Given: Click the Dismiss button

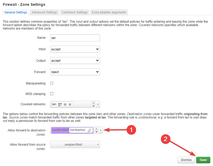Looking at the screenshot, I should 186,160.
